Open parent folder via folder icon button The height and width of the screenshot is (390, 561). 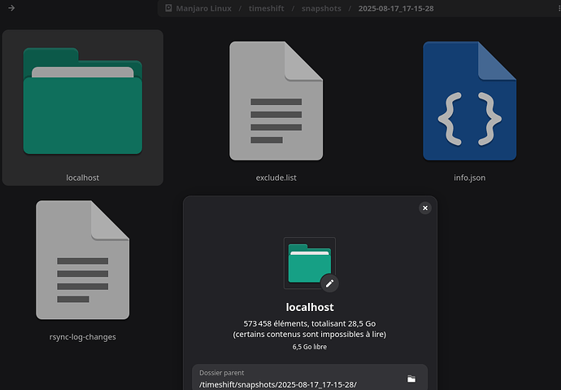[x=411, y=379]
